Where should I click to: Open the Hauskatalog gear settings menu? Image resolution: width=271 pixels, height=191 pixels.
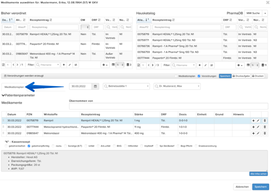point(240,65)
